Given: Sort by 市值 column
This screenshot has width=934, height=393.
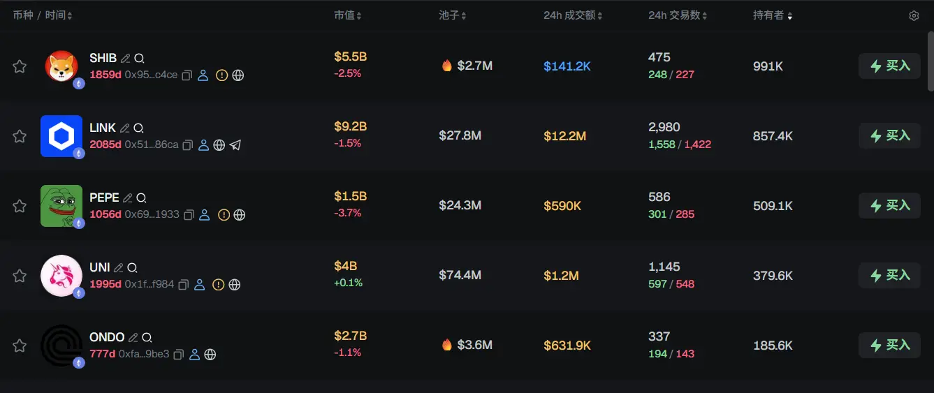Looking at the screenshot, I should [347, 15].
